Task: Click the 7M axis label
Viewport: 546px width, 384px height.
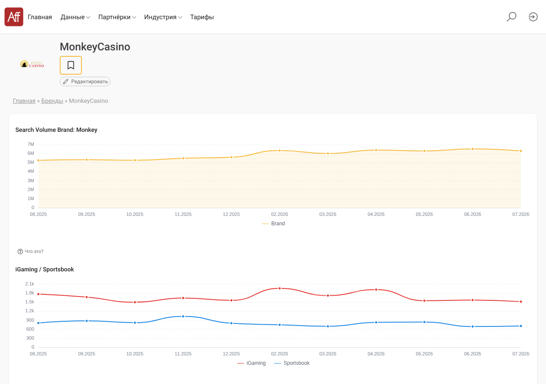Action: [31, 144]
